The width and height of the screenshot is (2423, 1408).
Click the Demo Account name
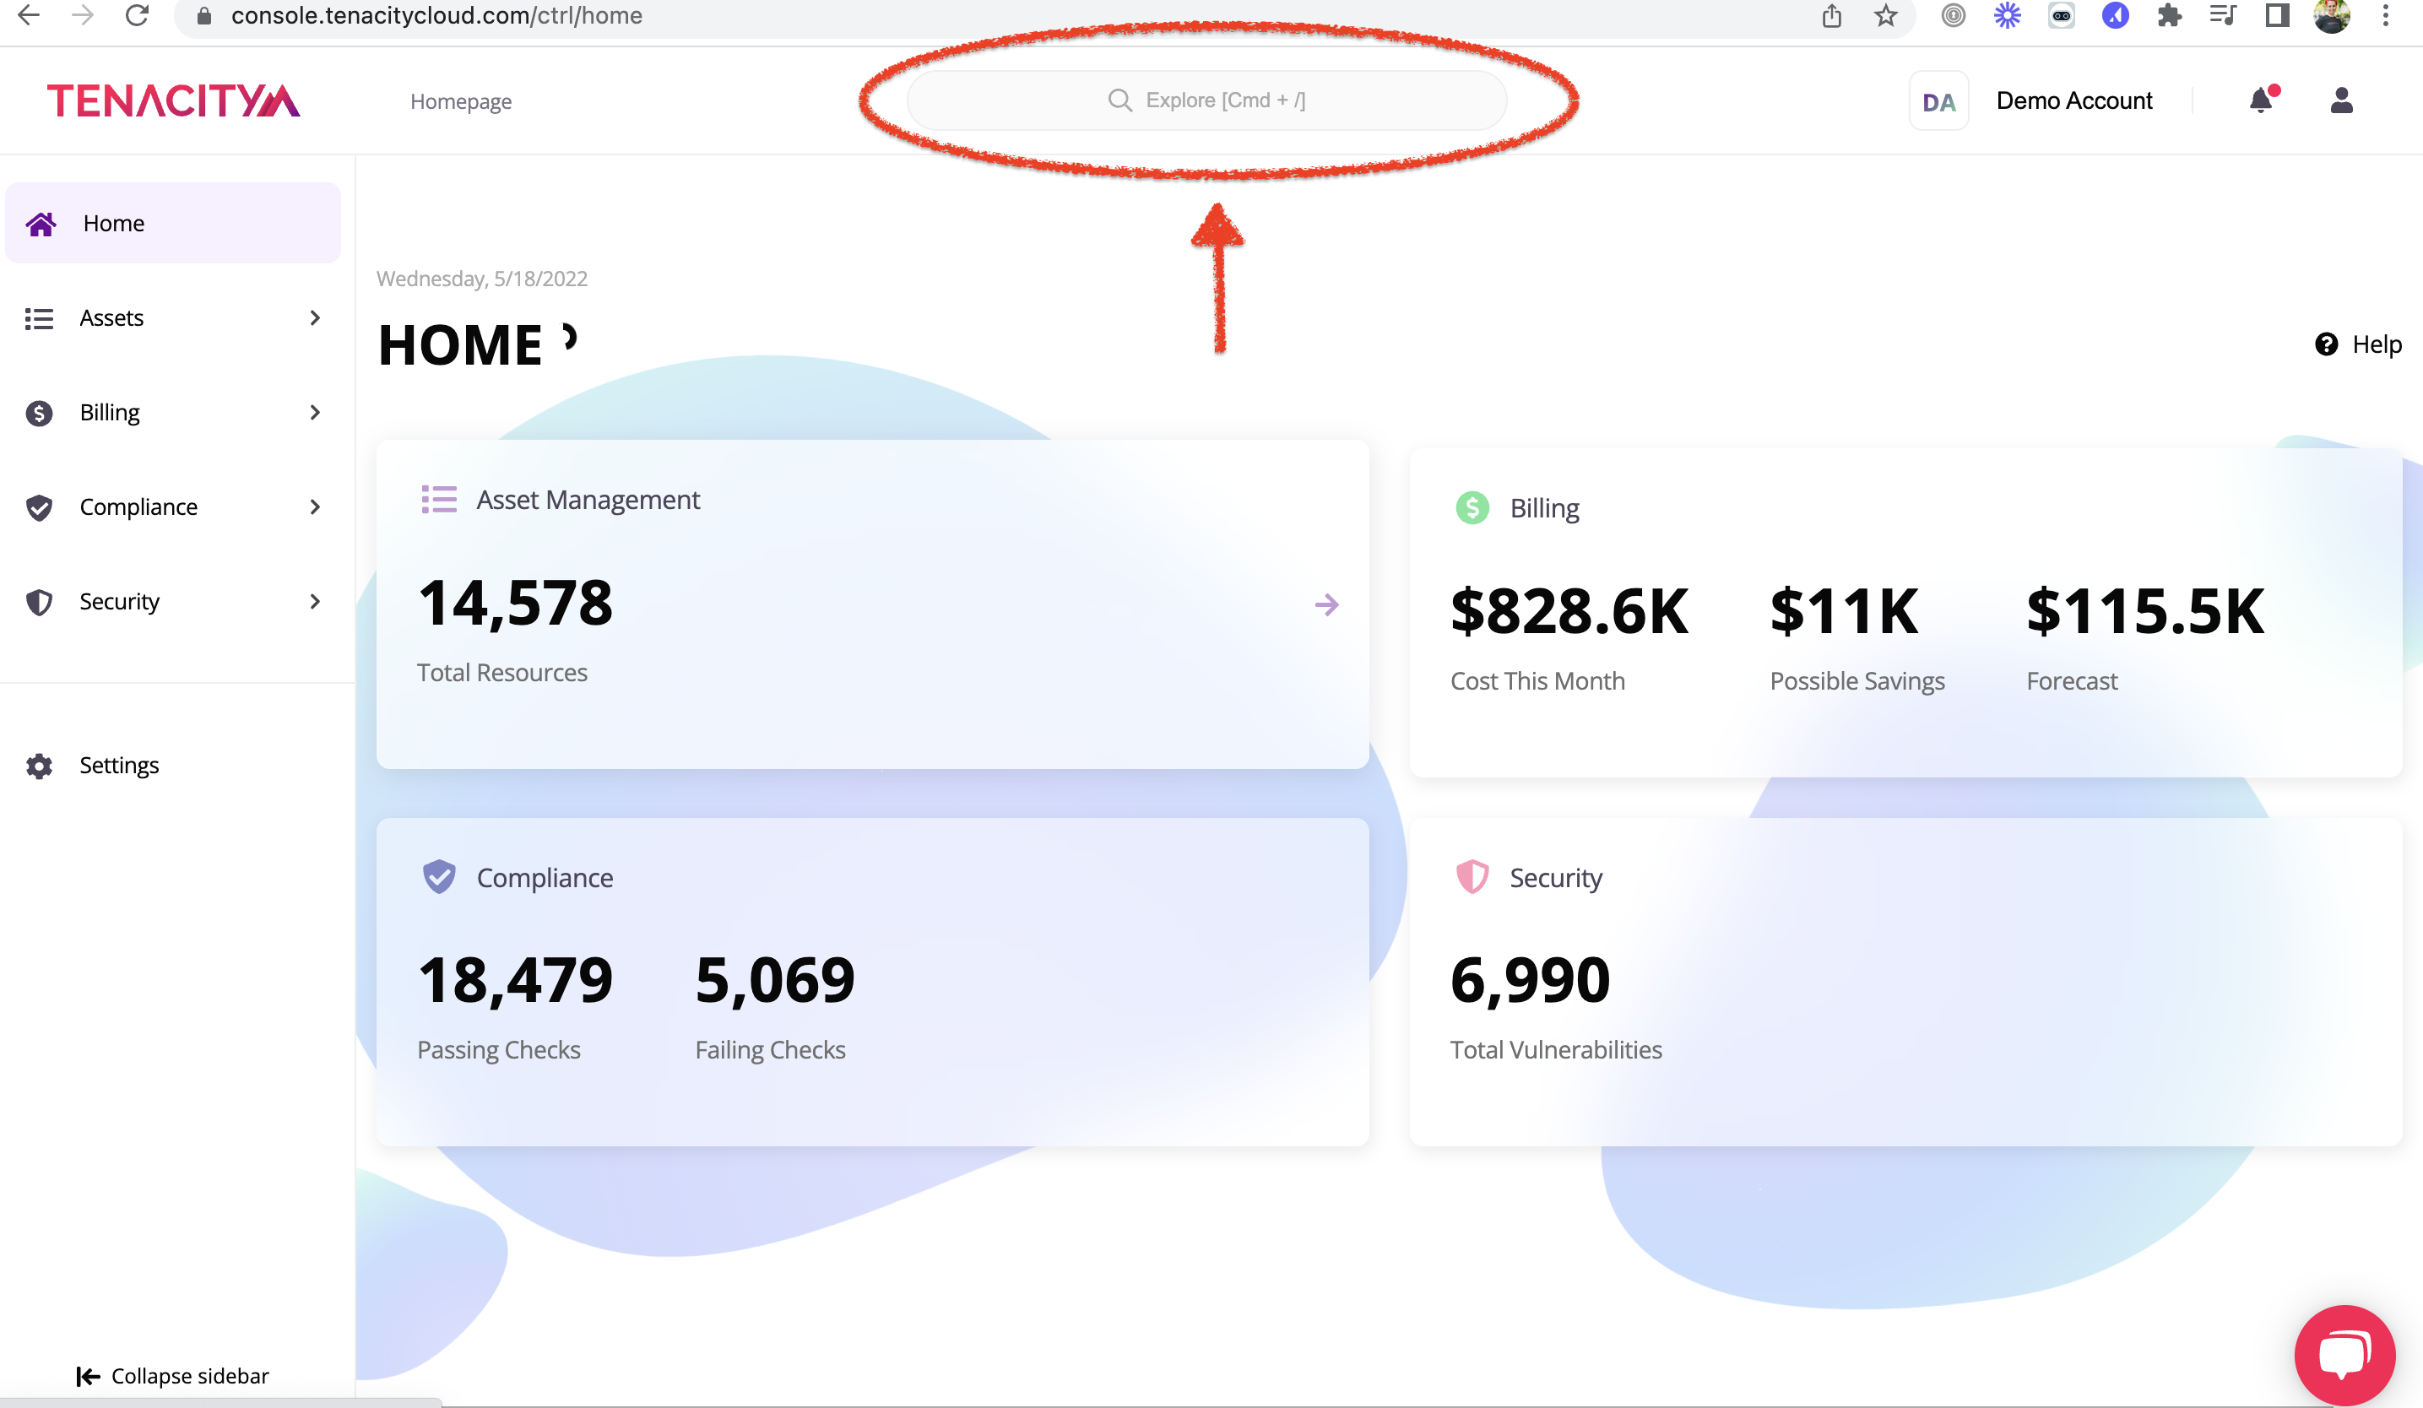pyautogui.click(x=2074, y=101)
